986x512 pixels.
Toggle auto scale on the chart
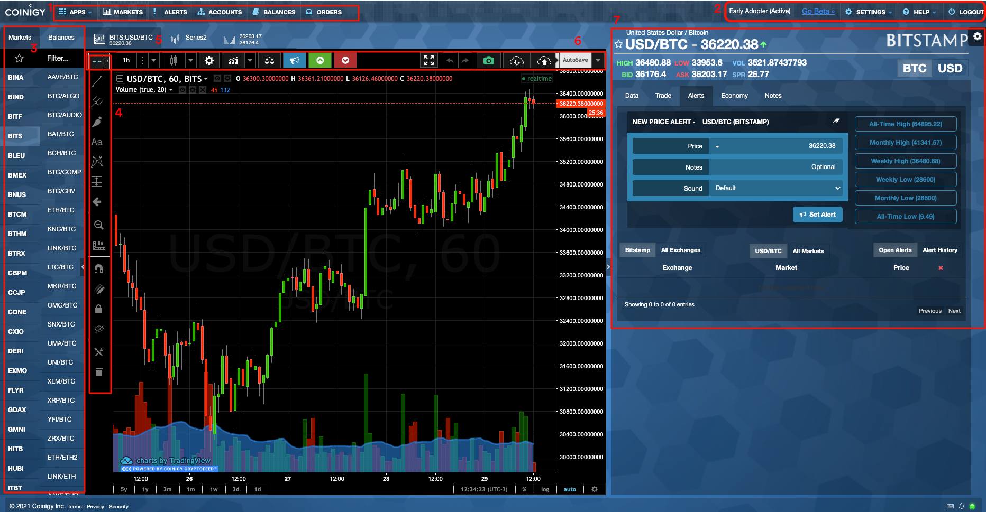570,489
